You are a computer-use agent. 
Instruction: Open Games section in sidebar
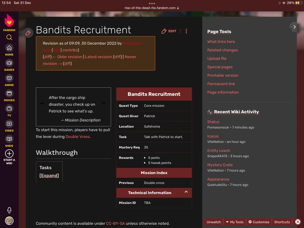coord(9,66)
